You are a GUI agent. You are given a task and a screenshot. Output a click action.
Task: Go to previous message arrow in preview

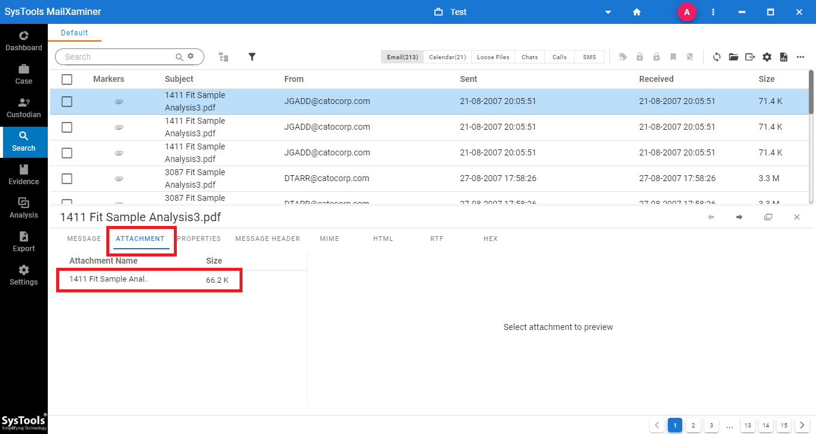pyautogui.click(x=711, y=217)
